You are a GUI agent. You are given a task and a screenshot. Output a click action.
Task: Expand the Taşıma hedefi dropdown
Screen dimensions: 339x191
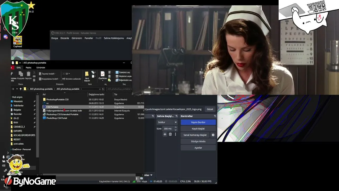click(56, 74)
